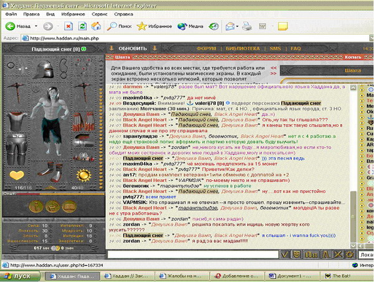Stop page loading with red X icon
This screenshot has width=374, height=282.
click(69, 26)
